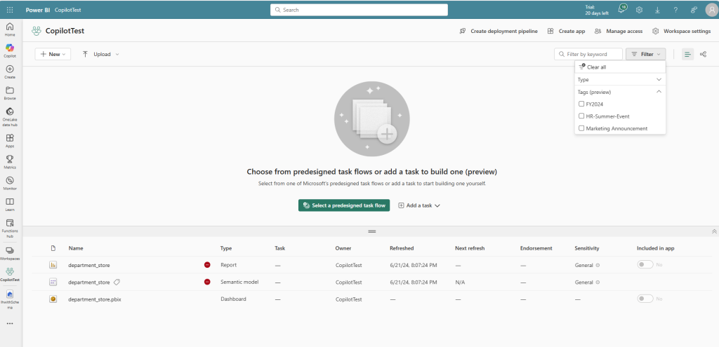Screen dimensions: 719x347
Task: Open Browse in the sidebar
Action: 10,93
